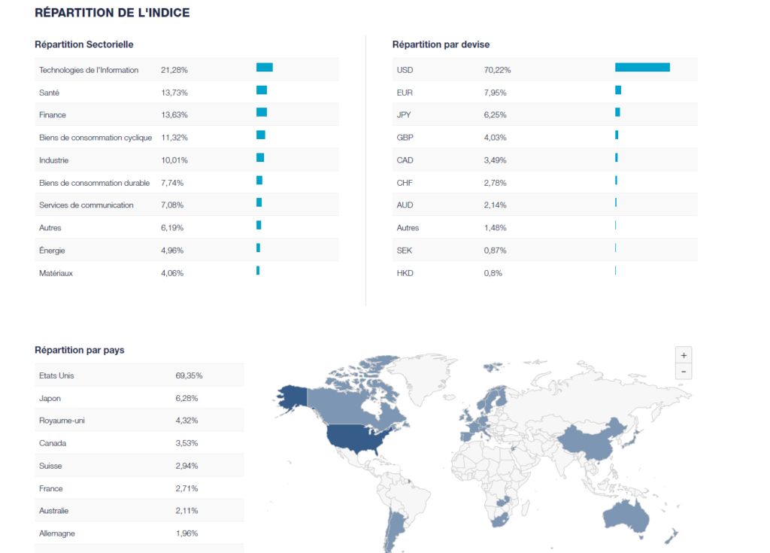Select the United States on the map
This screenshot has width=770, height=553.
(354, 439)
